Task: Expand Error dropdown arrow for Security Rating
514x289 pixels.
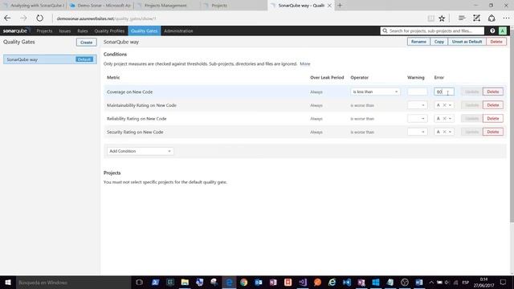Action: pyautogui.click(x=450, y=132)
